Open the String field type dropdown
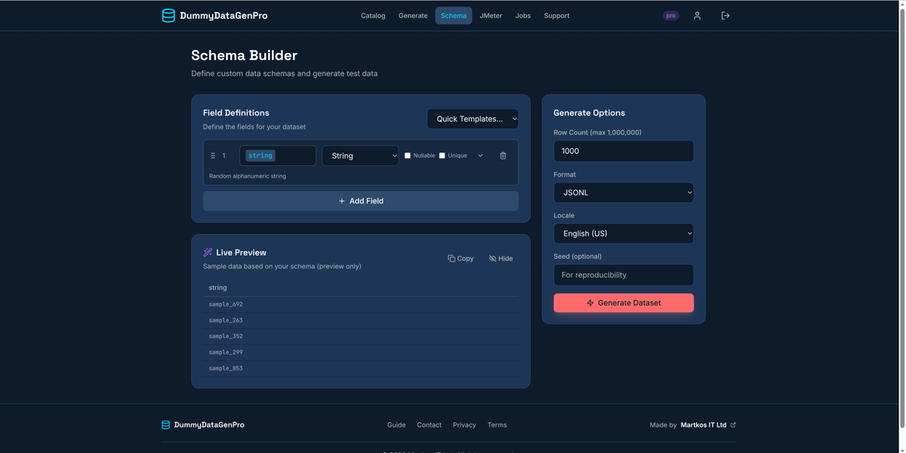The image size is (906, 453). [x=360, y=156]
